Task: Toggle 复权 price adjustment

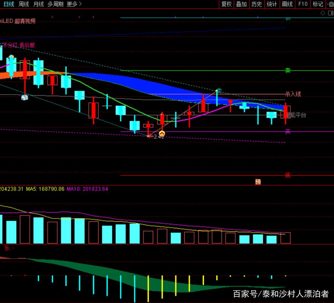Action: [227, 4]
